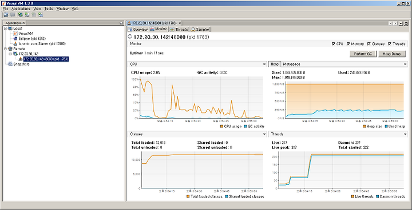Screen dimensions: 412x210
Task: Open the Sampler tab
Action: tap(200, 29)
